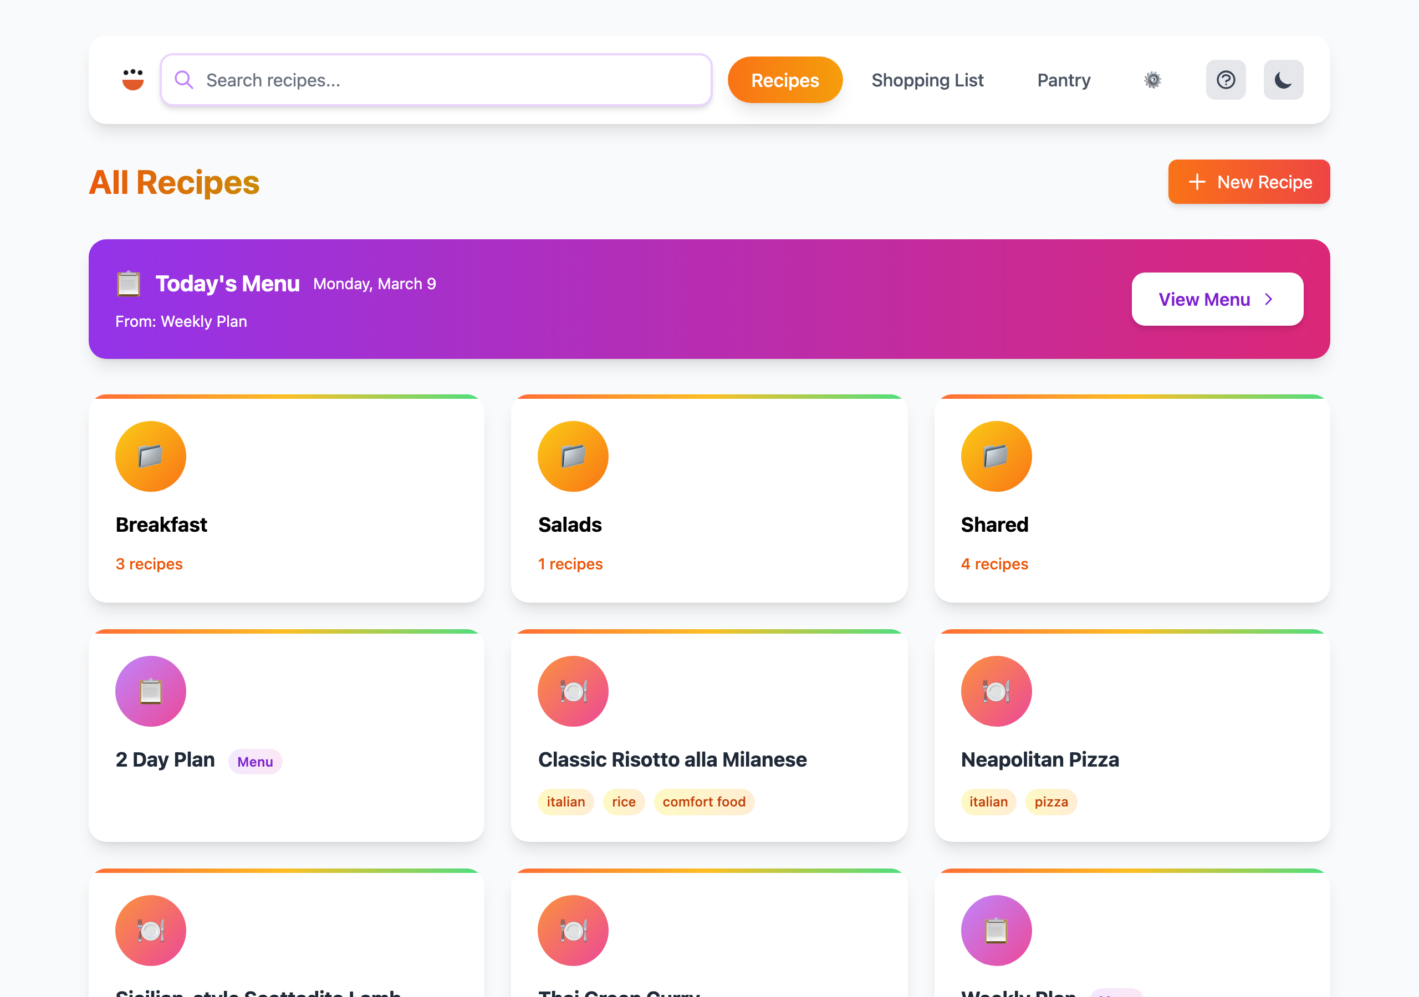Open settings via the gear icon
Image resolution: width=1419 pixels, height=997 pixels.
coord(1152,80)
